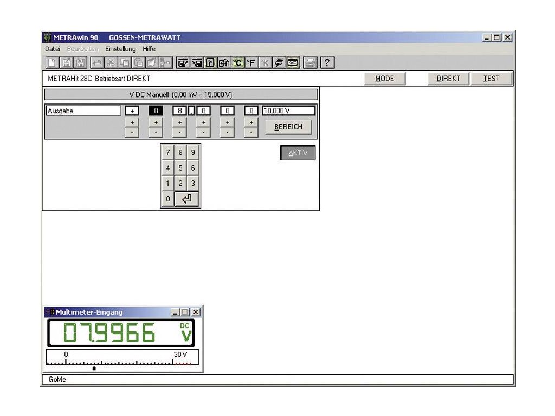Click keypad digit 6
This screenshot has height=416, width=555.
point(193,168)
